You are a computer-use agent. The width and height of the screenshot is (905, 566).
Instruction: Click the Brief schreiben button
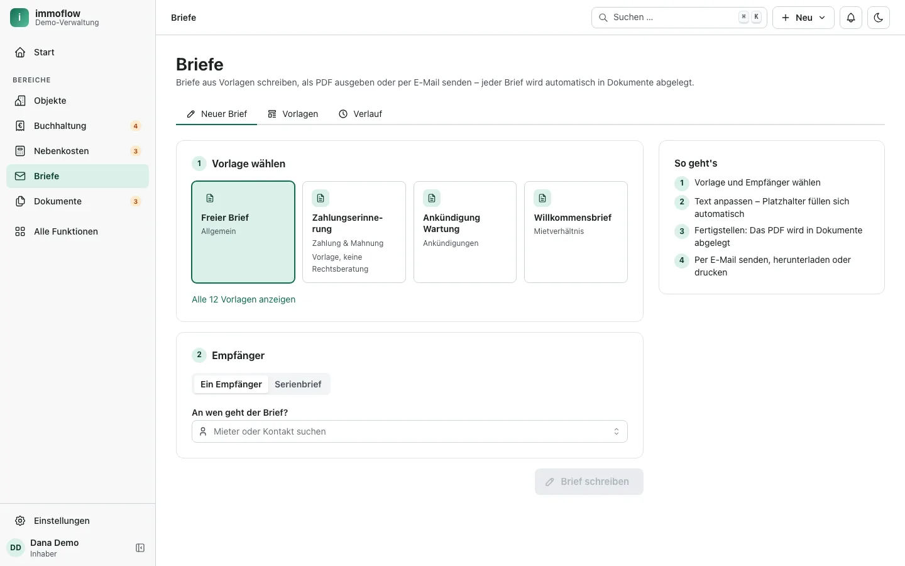point(589,482)
